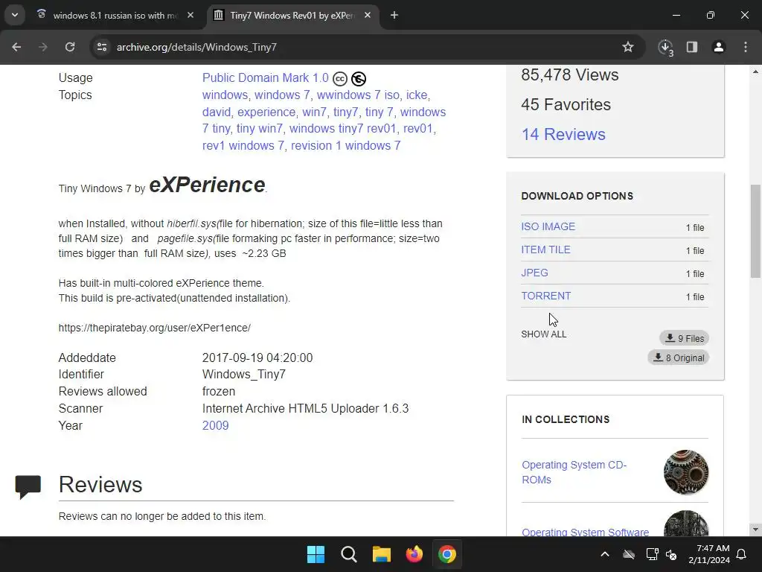This screenshot has height=572, width=762.
Task: Open the 'tiny win7' topic link
Action: (x=260, y=128)
